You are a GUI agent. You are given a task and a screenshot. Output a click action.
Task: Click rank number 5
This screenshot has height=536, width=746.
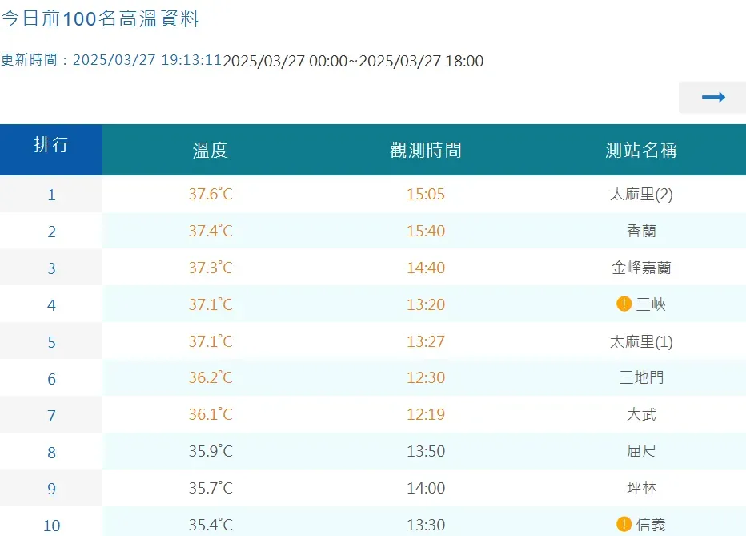coord(51,342)
